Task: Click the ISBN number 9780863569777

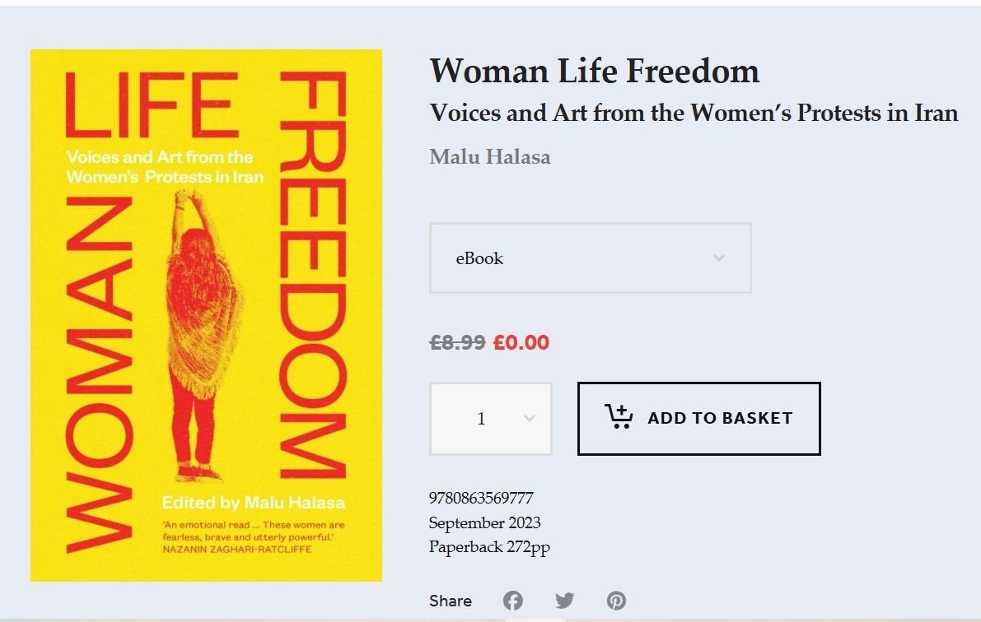Action: coord(481,498)
